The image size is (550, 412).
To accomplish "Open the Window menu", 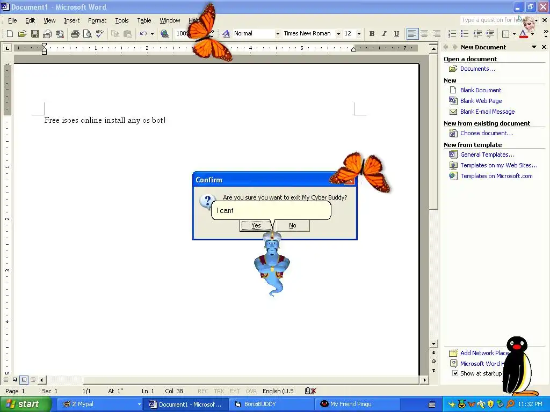I will pos(170,20).
